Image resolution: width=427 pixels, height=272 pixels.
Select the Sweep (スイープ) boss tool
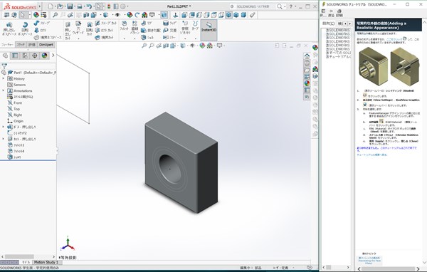point(42,23)
